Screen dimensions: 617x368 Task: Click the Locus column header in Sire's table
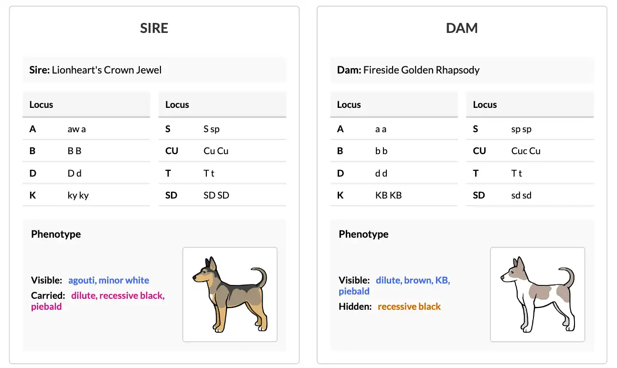click(x=41, y=105)
